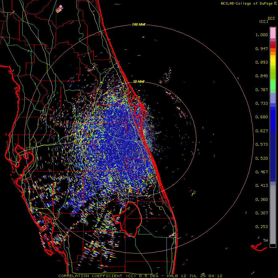
Task: Select the 0.733 color scale value
Action: coord(262,103)
